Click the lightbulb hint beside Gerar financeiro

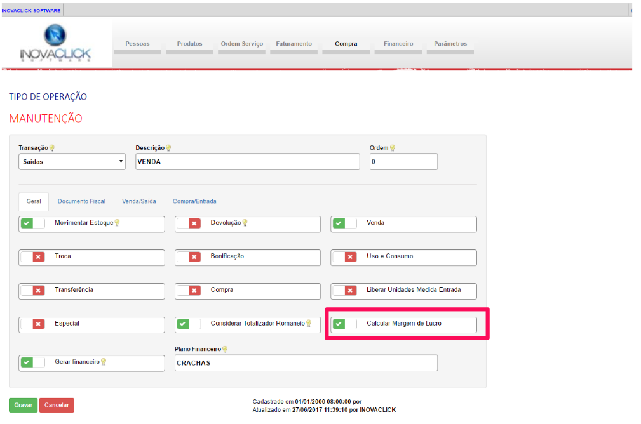click(x=104, y=362)
